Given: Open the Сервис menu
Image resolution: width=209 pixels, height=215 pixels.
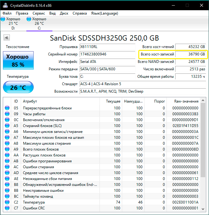Looking at the screenshot, I should click(39, 13).
